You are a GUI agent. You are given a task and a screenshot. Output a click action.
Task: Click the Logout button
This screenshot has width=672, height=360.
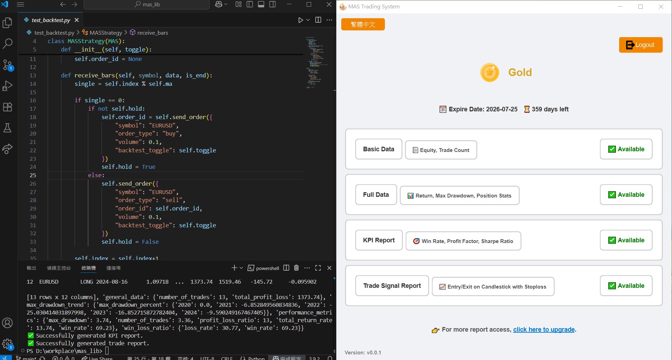640,45
